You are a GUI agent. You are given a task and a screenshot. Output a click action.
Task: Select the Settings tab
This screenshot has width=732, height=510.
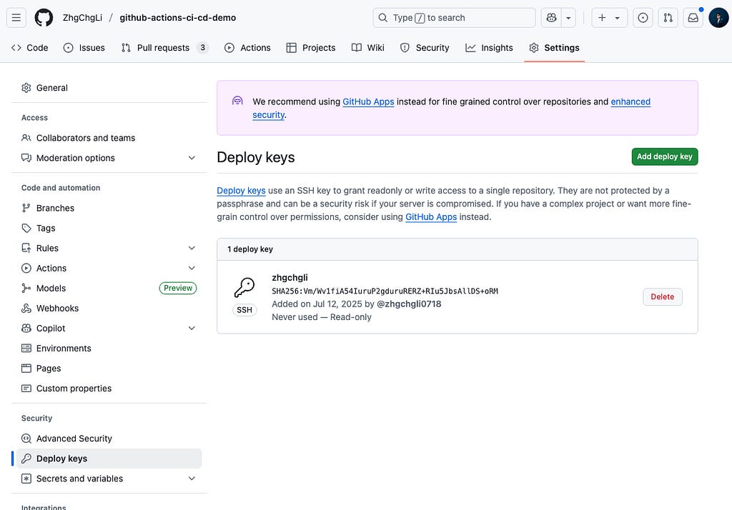(555, 48)
